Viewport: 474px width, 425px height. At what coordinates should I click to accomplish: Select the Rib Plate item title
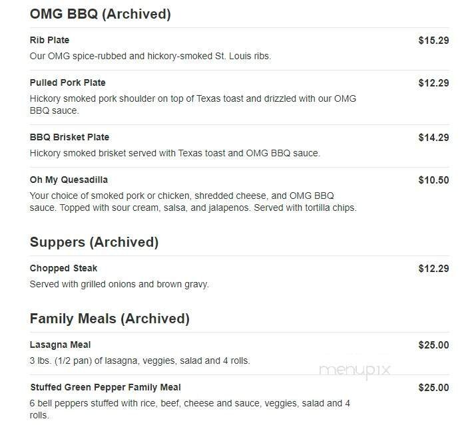[49, 41]
